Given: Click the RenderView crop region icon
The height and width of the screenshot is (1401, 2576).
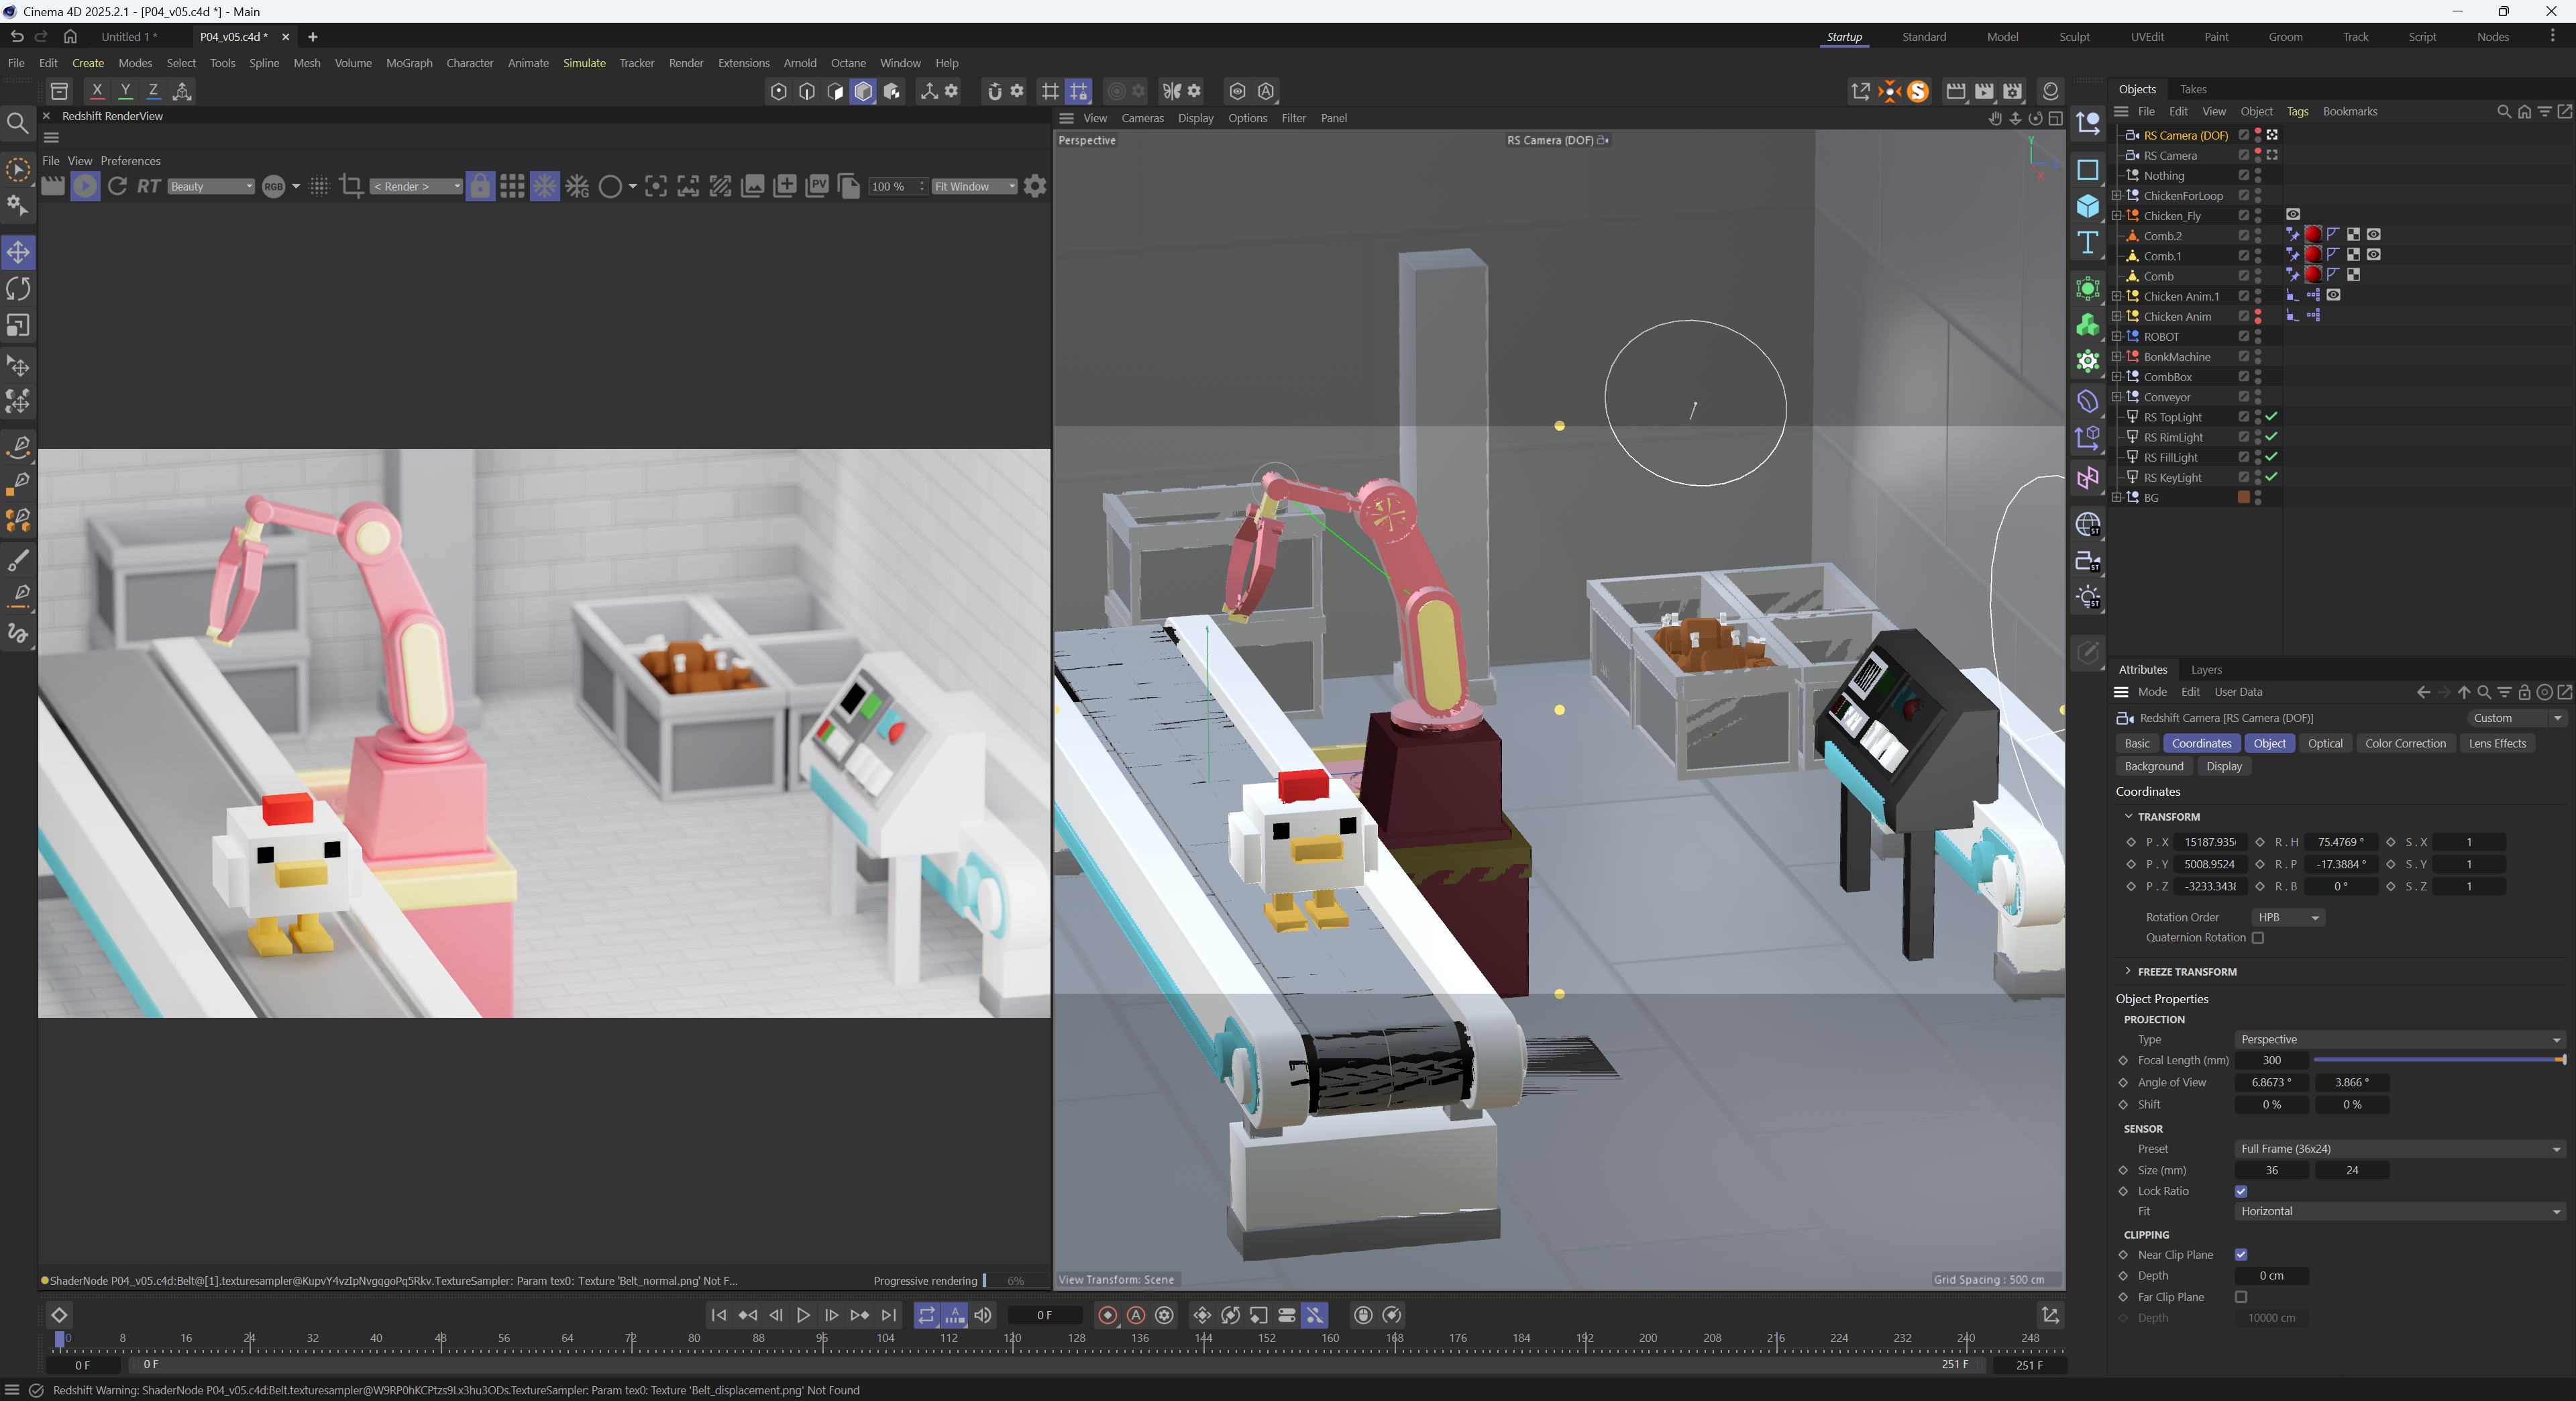Looking at the screenshot, I should point(351,186).
